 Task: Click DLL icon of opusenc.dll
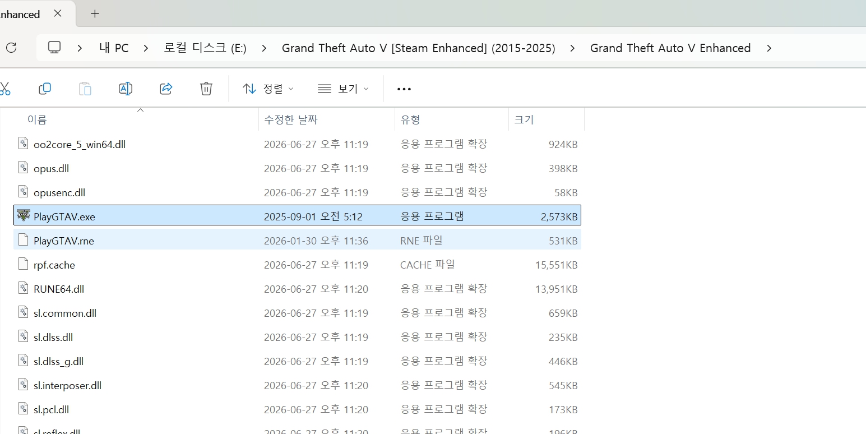tap(23, 191)
